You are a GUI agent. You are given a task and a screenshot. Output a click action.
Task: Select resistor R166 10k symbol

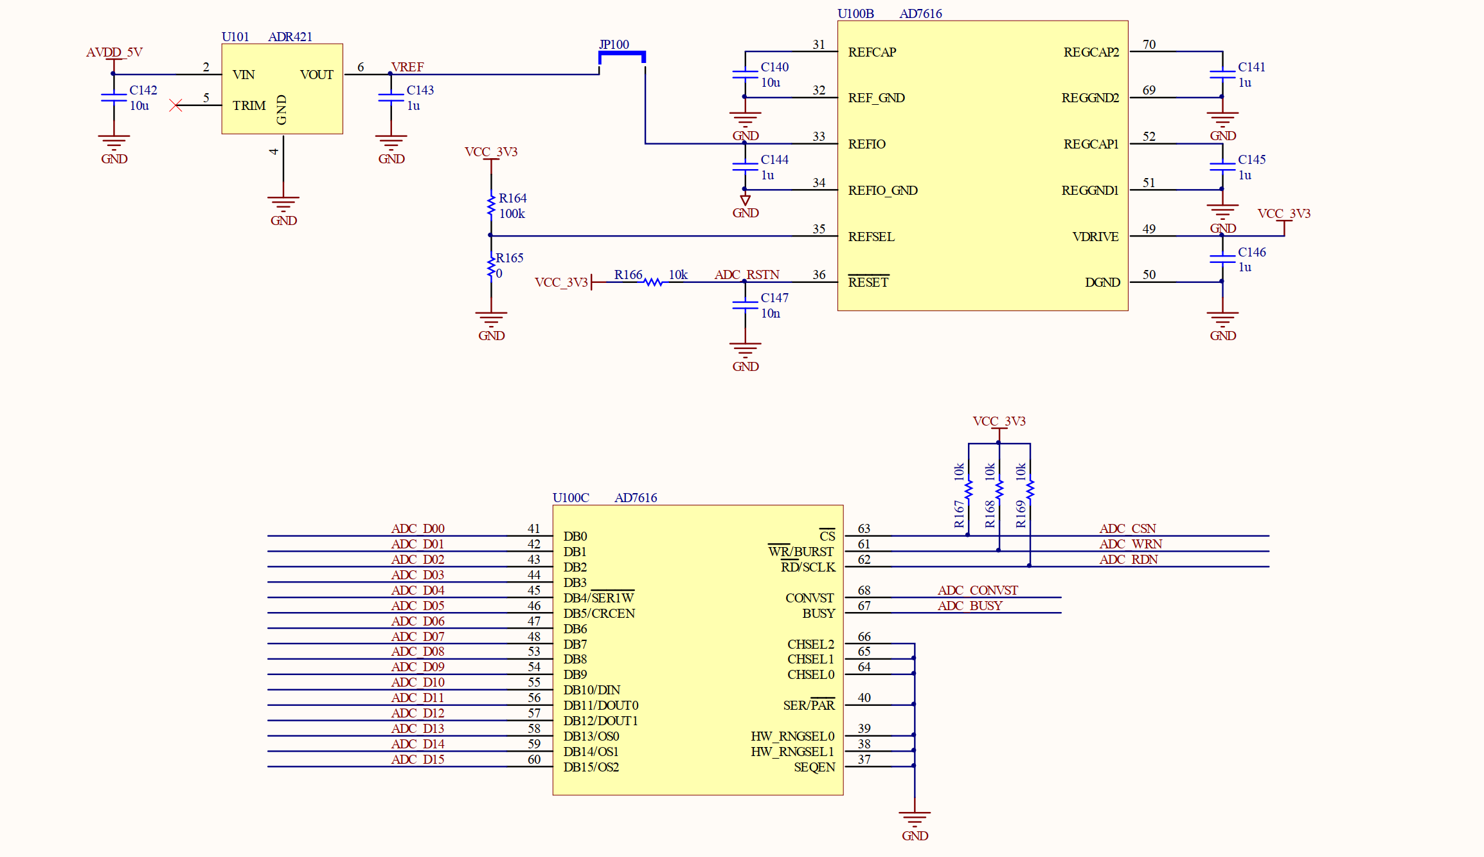pos(653,282)
